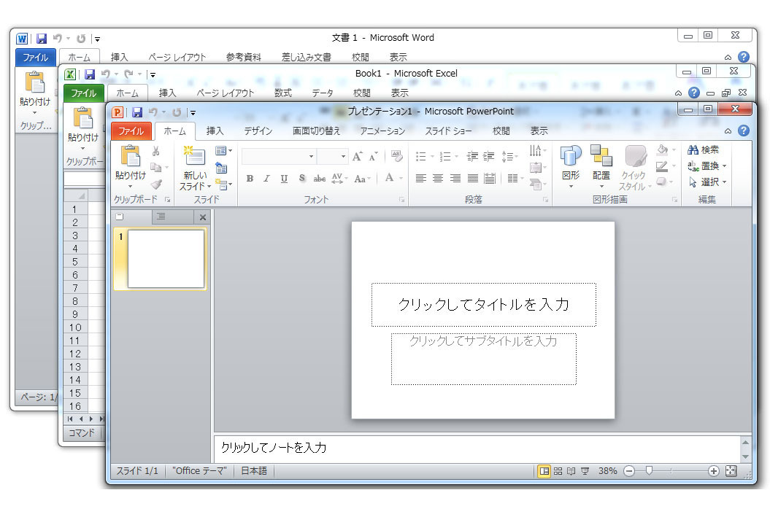Switch to the スライド ショー tab

[x=448, y=131]
